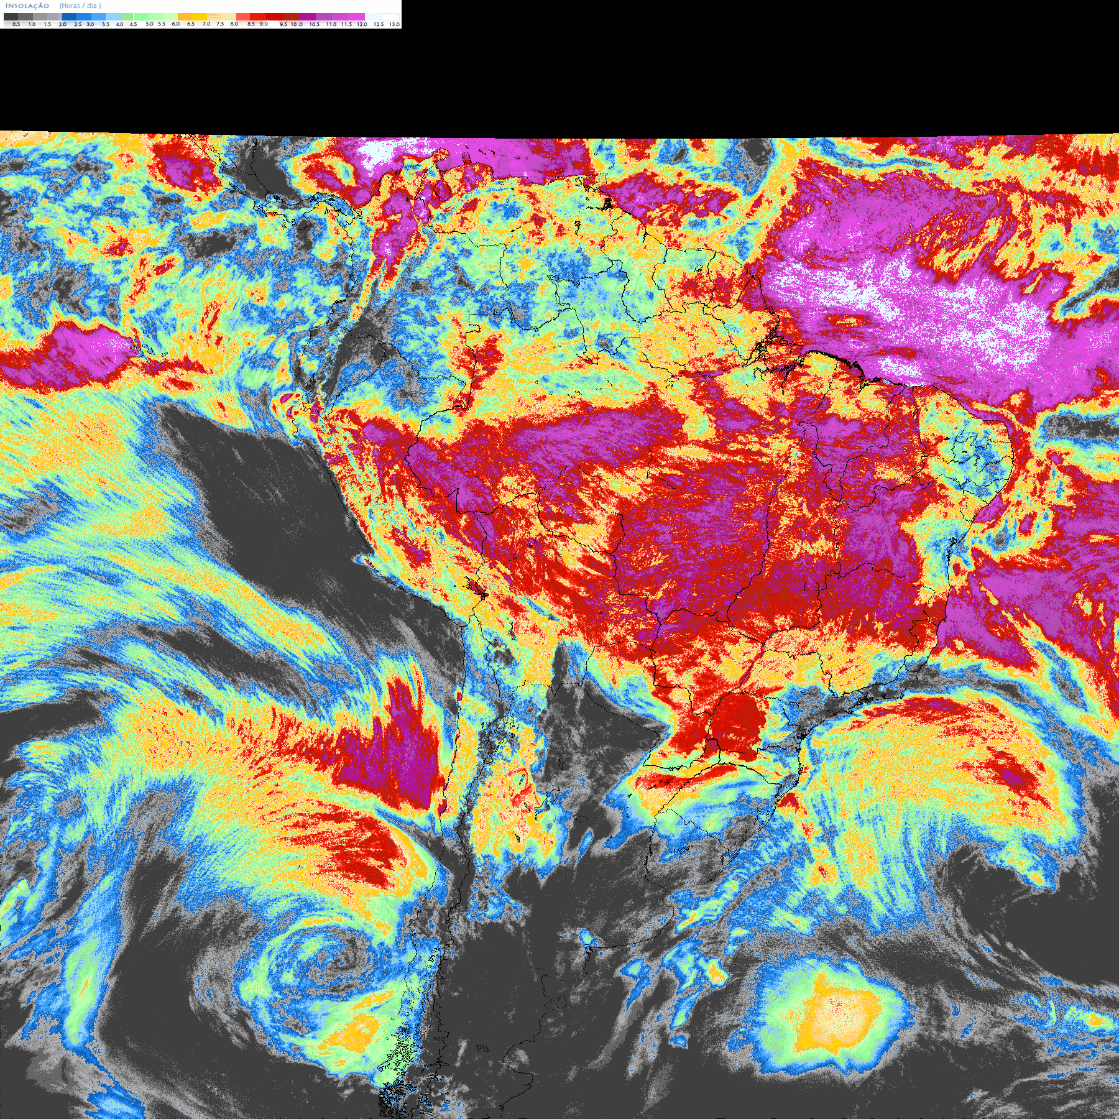Click the 6.0 legend value label

176,24
